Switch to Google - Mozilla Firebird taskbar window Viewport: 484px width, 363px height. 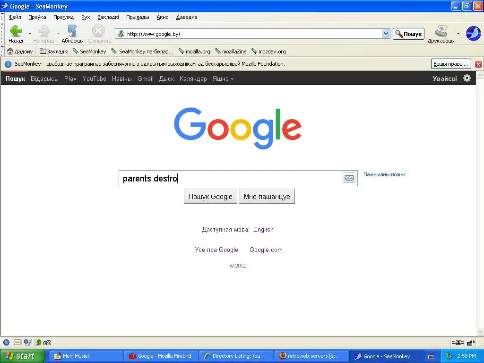pos(161,356)
